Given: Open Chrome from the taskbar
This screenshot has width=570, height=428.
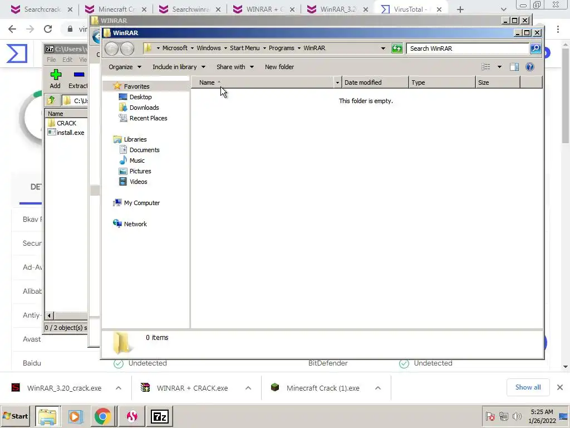Looking at the screenshot, I should click(x=103, y=416).
